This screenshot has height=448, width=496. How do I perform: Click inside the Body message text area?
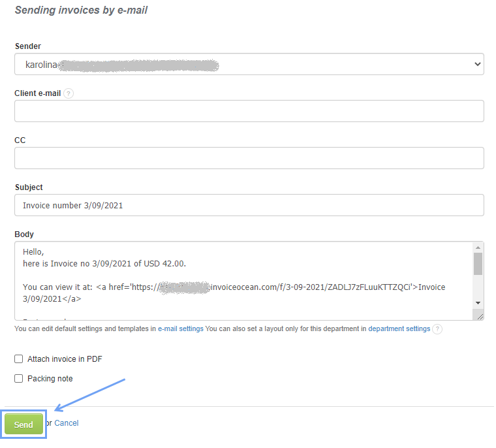(x=241, y=281)
